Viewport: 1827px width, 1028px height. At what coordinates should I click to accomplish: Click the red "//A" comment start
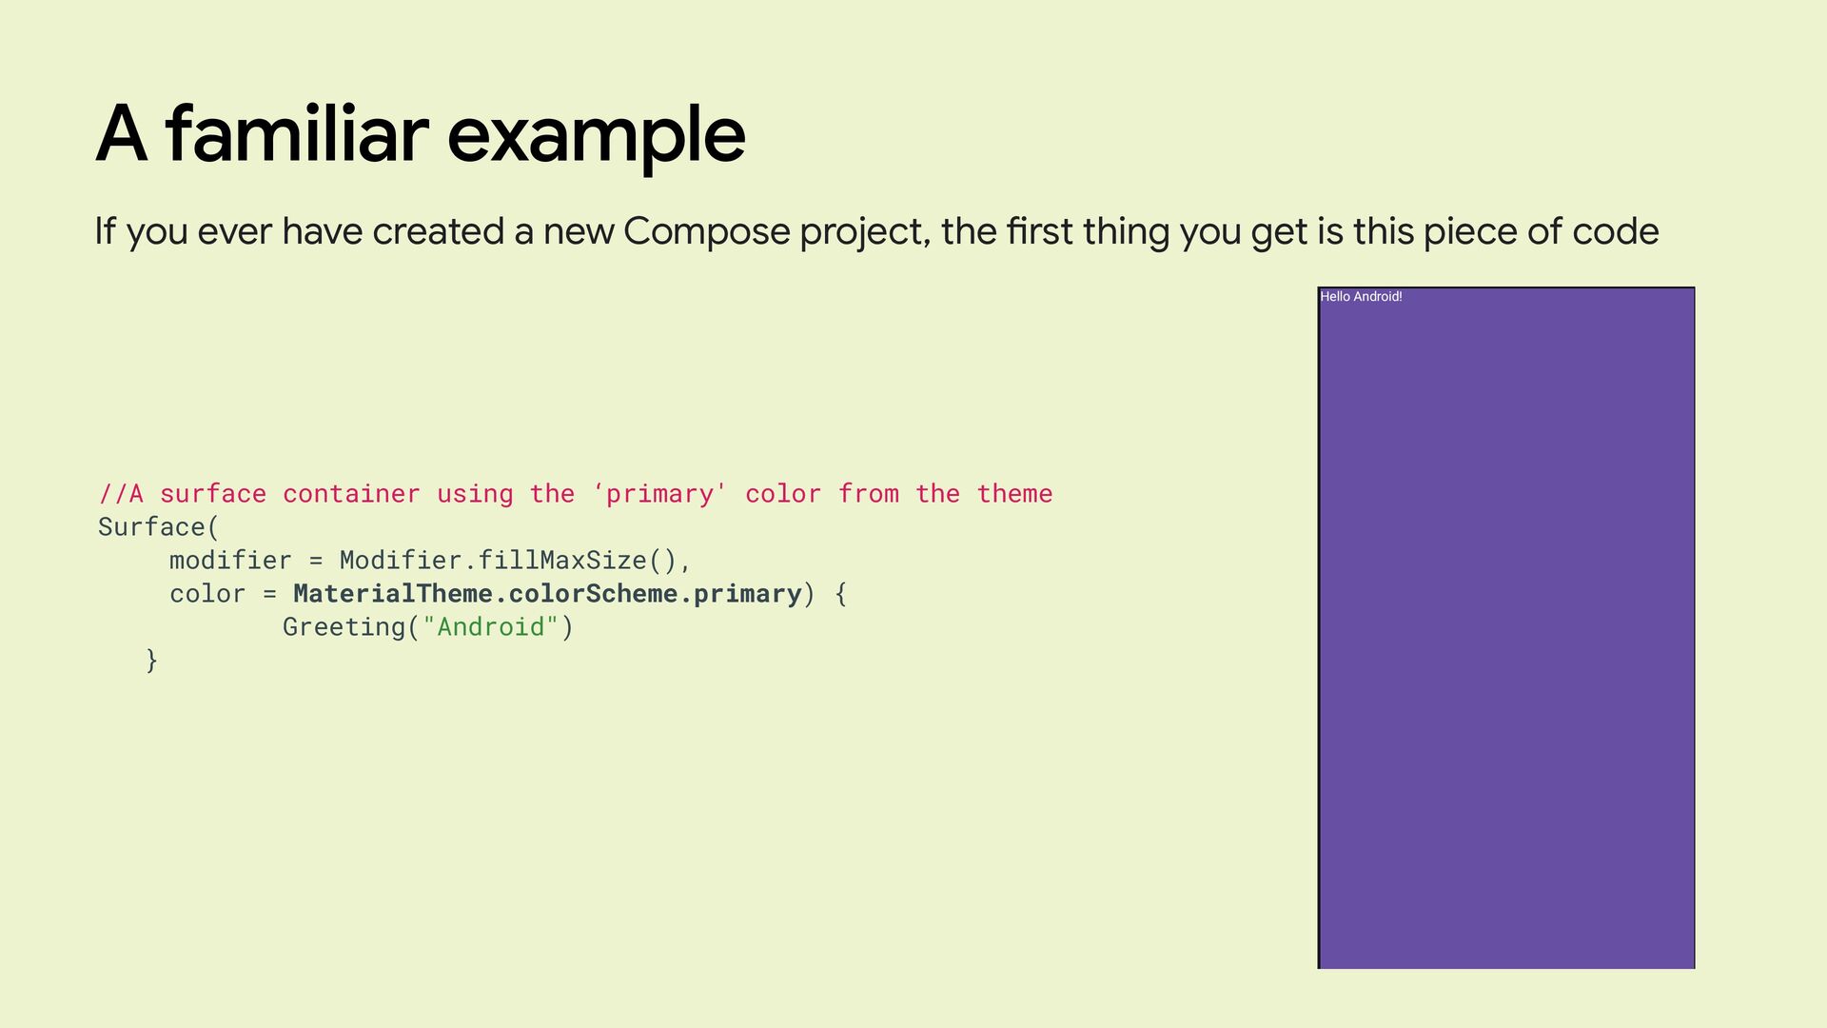121,494
